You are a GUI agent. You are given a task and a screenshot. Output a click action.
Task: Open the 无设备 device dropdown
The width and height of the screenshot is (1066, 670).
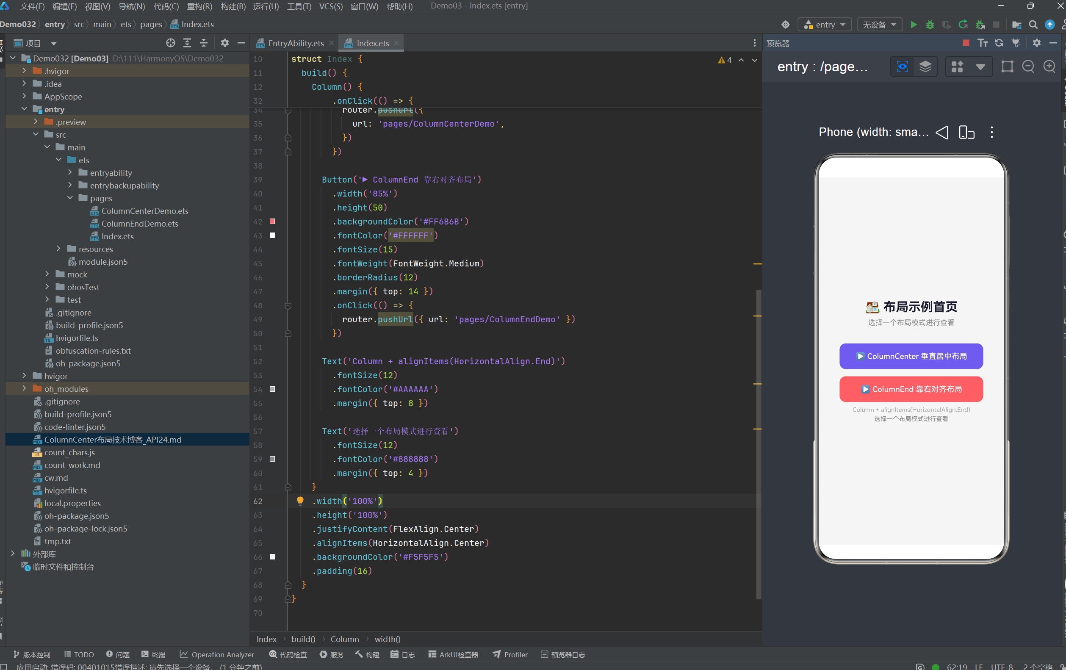pos(880,25)
